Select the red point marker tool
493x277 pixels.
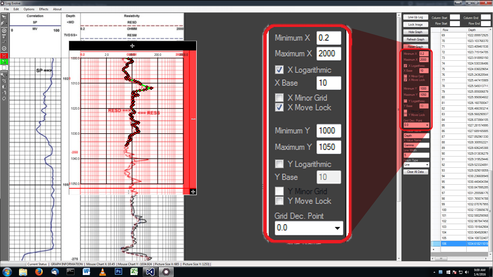[4, 56]
